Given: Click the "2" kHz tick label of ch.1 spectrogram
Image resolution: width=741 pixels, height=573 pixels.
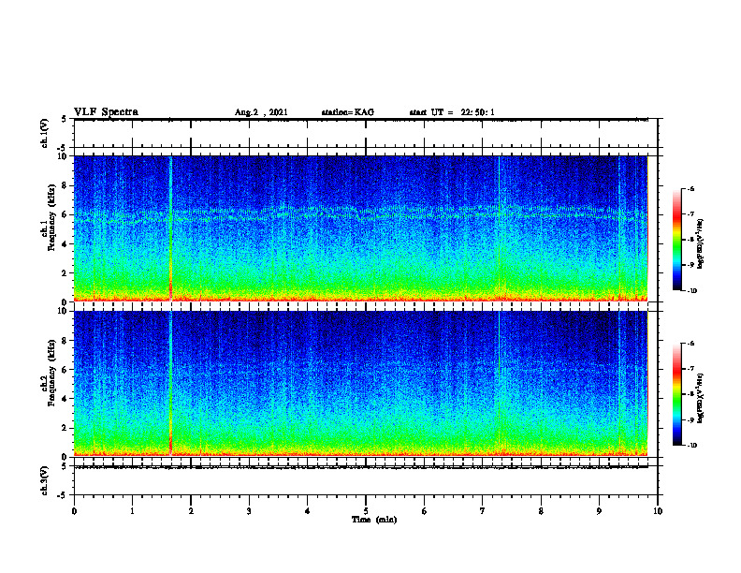Looking at the screenshot, I should pos(65,273).
